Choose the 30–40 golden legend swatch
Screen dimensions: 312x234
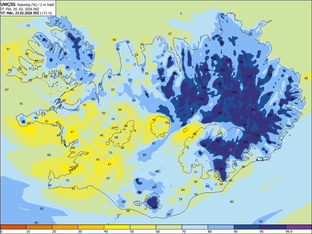coord(91,227)
